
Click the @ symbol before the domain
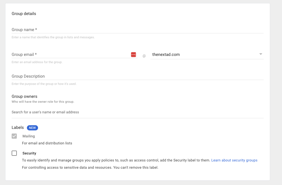pos(144,56)
